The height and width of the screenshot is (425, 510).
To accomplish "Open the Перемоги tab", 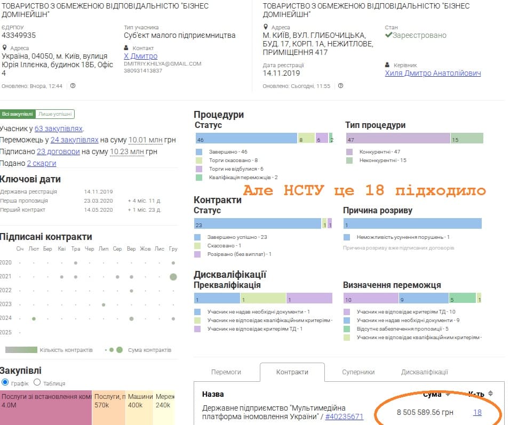I will point(226,372).
